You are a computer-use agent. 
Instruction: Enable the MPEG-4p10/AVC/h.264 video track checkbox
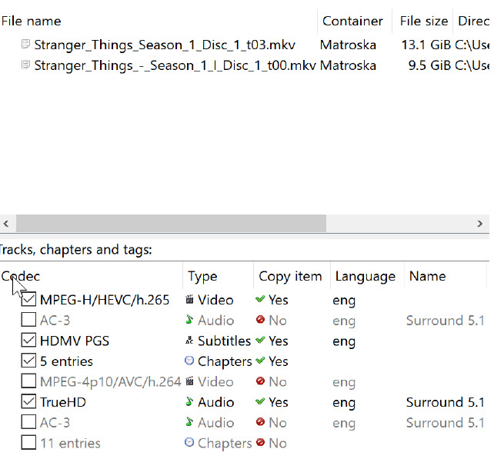click(28, 382)
